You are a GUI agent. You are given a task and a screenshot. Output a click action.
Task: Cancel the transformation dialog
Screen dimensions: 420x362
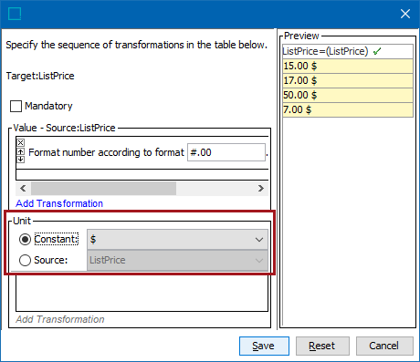(x=384, y=346)
